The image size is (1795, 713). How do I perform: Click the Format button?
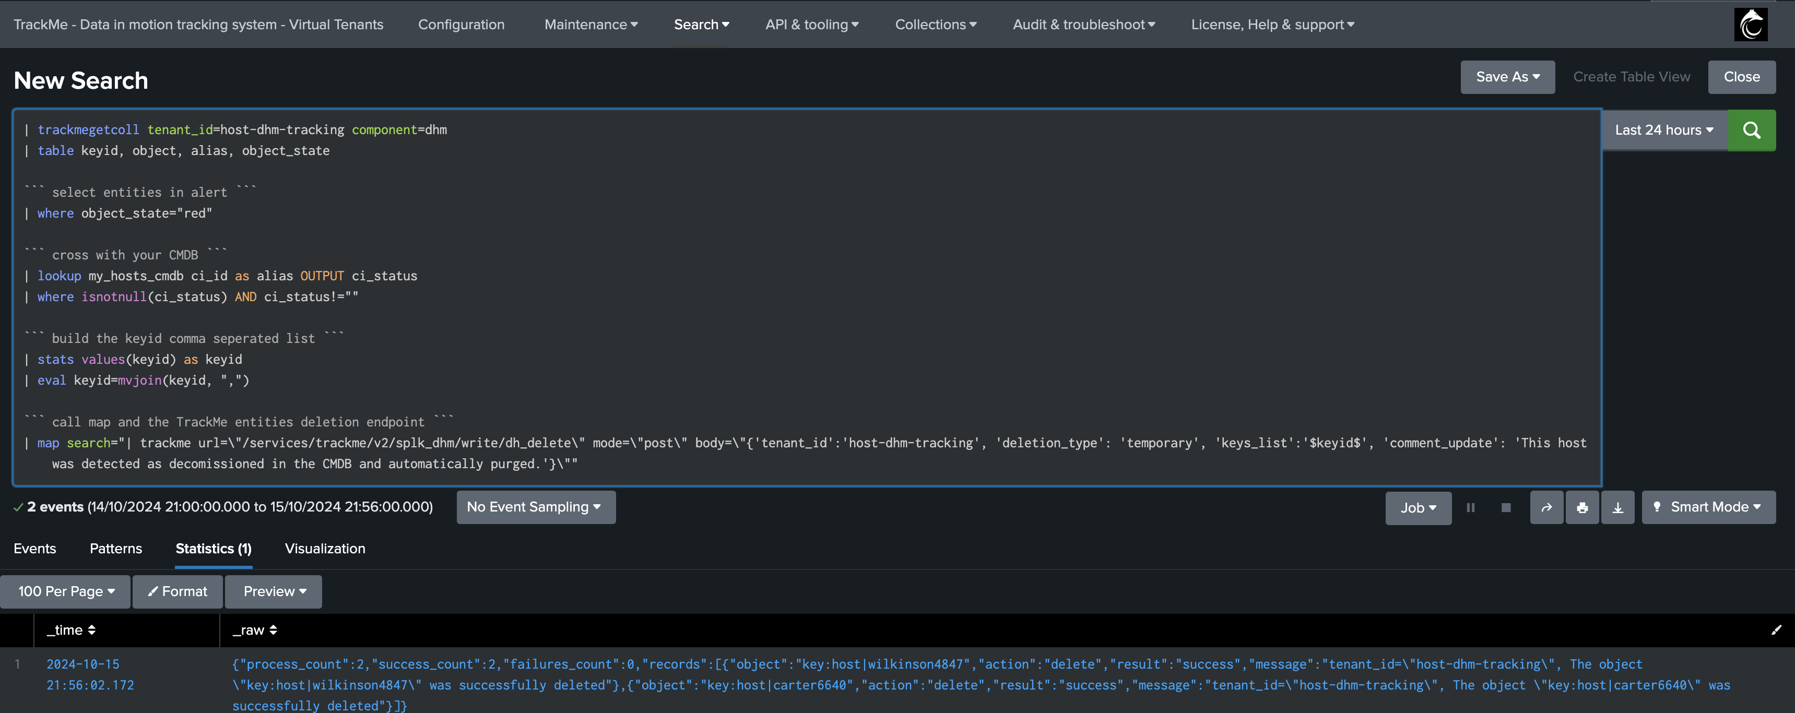178,591
